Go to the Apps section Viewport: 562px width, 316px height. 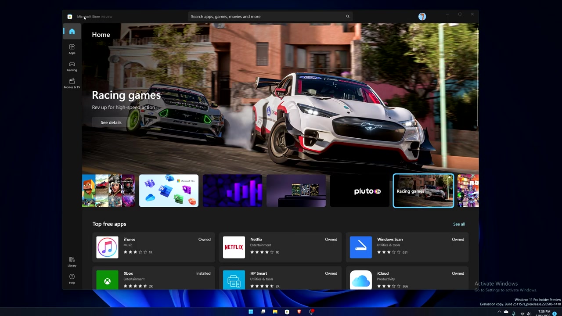coord(72,49)
